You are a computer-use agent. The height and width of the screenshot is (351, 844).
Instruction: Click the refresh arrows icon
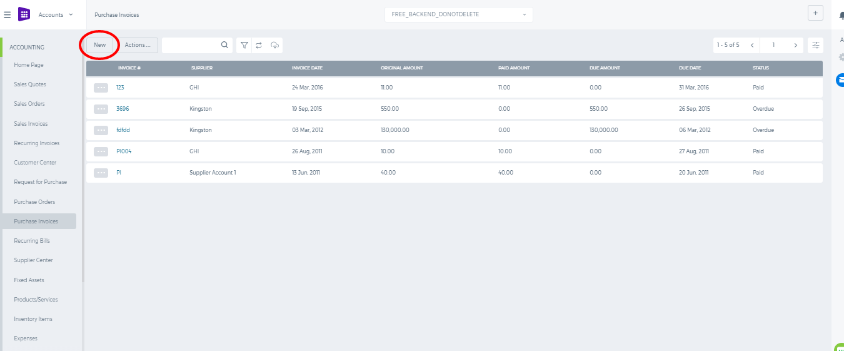259,45
